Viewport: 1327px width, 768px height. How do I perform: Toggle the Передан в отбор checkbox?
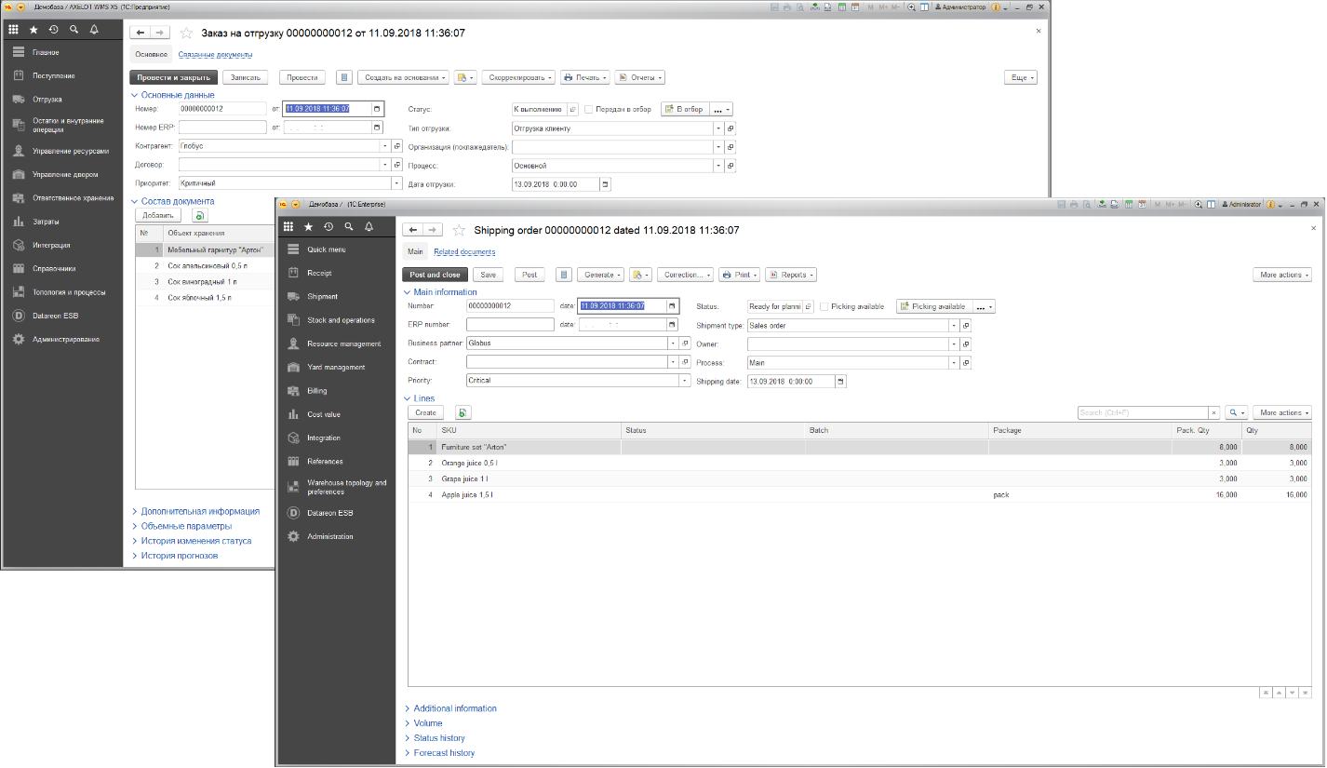[x=588, y=109]
